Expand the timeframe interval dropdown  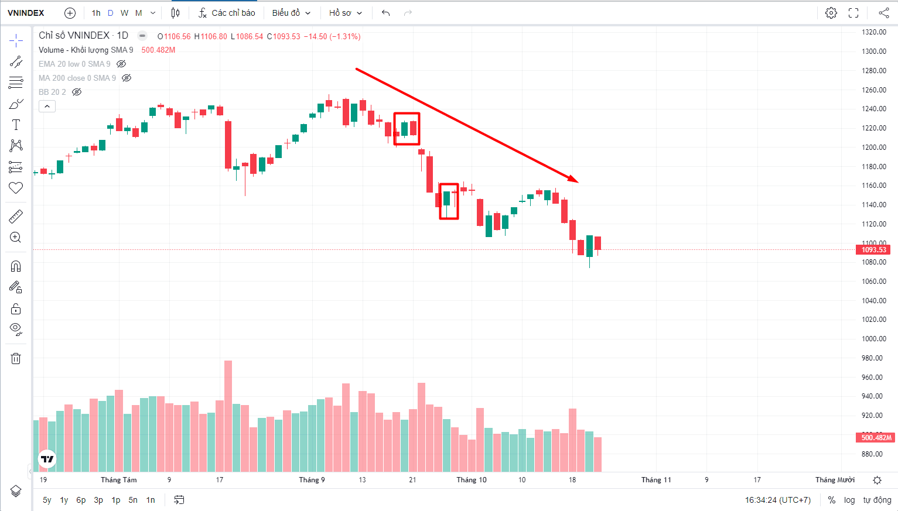point(153,13)
